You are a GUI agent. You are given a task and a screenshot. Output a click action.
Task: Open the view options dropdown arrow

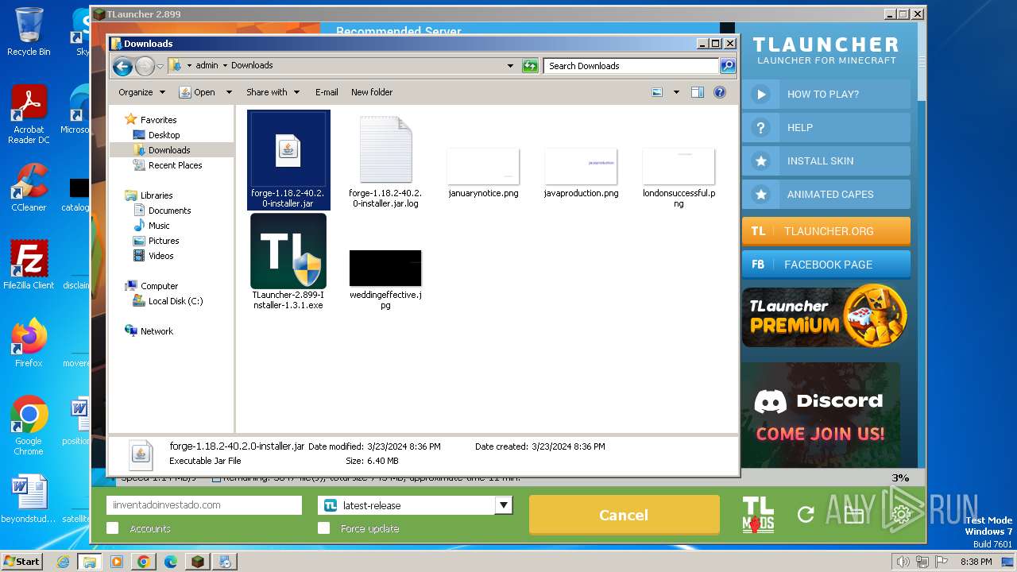pos(676,92)
